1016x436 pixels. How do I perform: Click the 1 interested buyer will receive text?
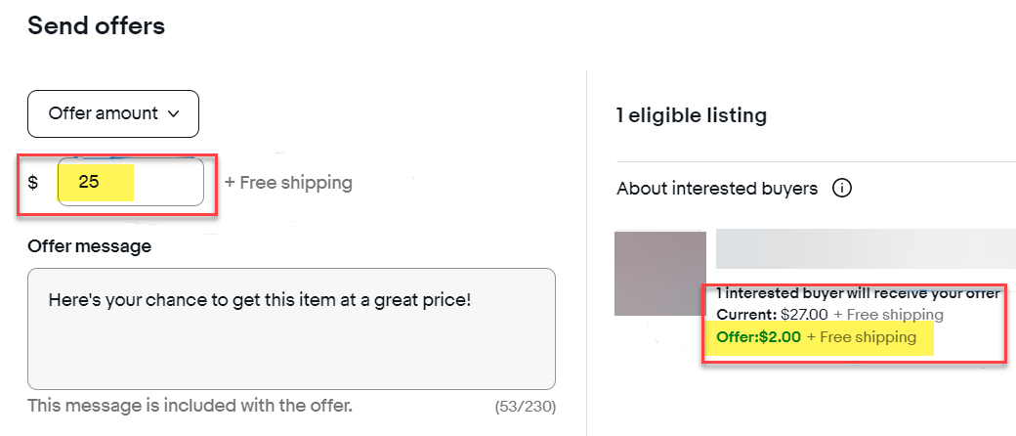click(858, 293)
